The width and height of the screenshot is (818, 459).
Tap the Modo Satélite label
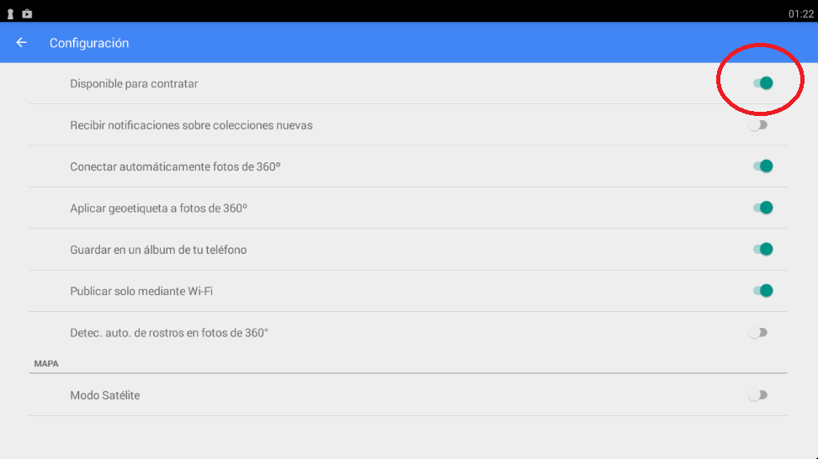point(105,395)
